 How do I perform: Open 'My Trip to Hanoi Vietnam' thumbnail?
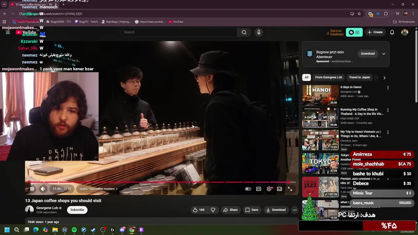[x=320, y=140]
